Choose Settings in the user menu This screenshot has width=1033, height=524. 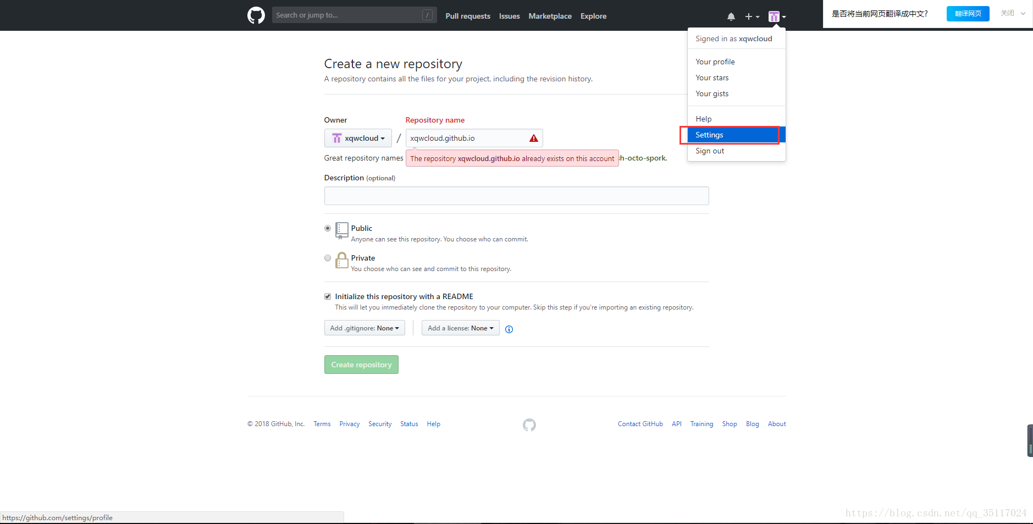tap(737, 135)
